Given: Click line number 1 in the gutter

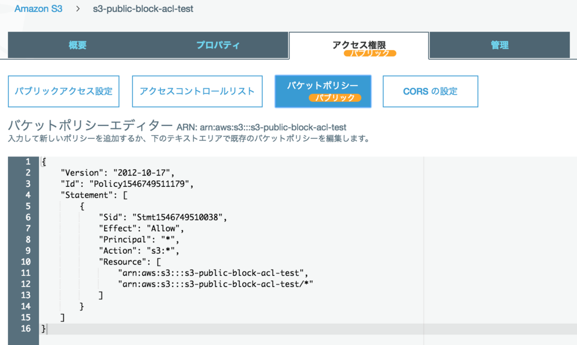Looking at the screenshot, I should click(x=28, y=162).
